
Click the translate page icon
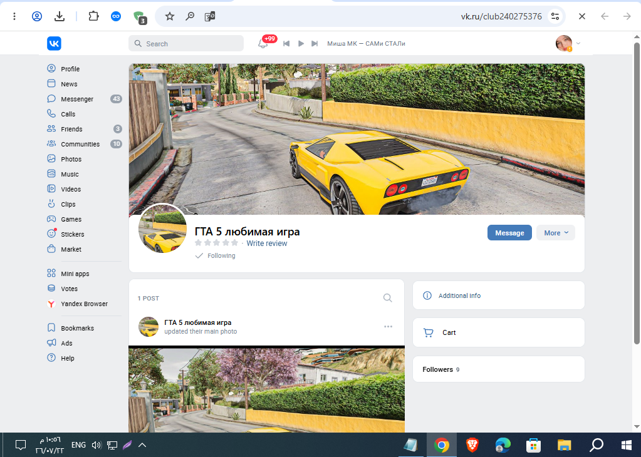(210, 16)
